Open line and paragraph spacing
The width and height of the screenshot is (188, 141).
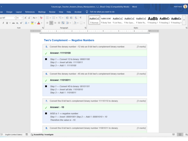tap(68, 23)
